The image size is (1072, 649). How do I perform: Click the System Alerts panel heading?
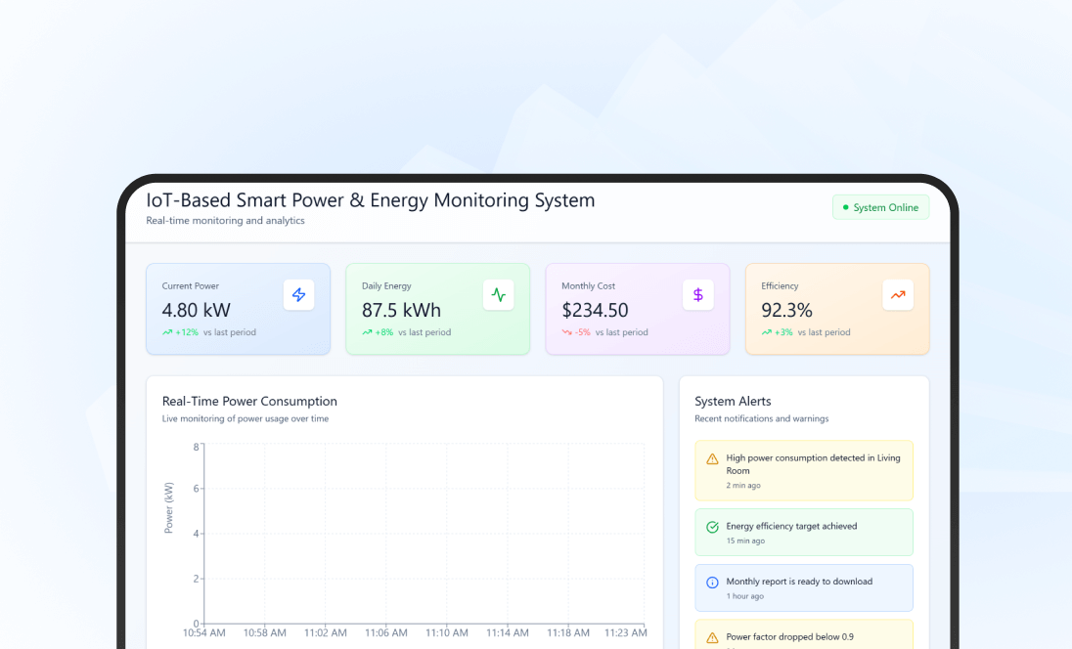[x=733, y=401]
